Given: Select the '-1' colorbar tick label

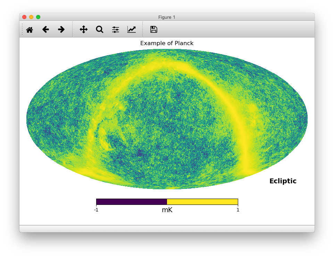Looking at the screenshot, I should coord(96,210).
